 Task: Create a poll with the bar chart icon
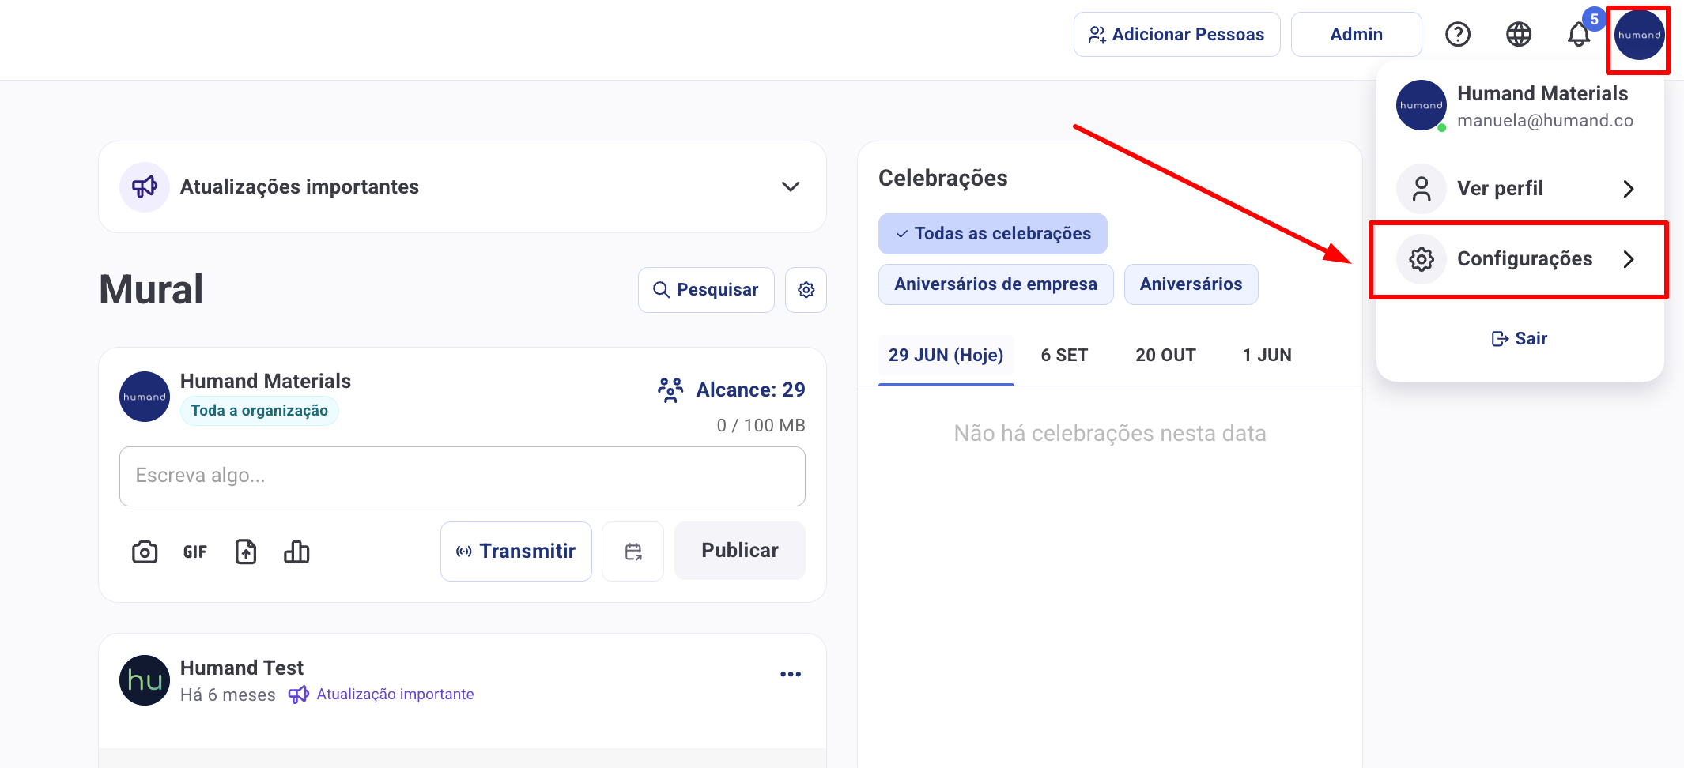click(x=296, y=552)
